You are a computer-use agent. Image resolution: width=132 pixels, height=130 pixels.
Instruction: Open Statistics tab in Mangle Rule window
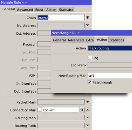[x=66, y=10]
